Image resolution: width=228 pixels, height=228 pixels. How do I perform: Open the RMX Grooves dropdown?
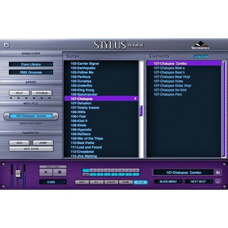[31, 72]
